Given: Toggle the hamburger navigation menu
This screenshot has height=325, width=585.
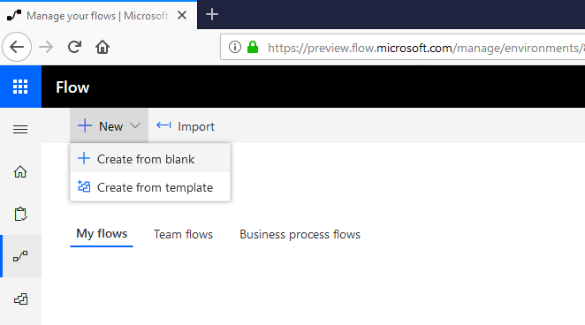Looking at the screenshot, I should coord(20,129).
